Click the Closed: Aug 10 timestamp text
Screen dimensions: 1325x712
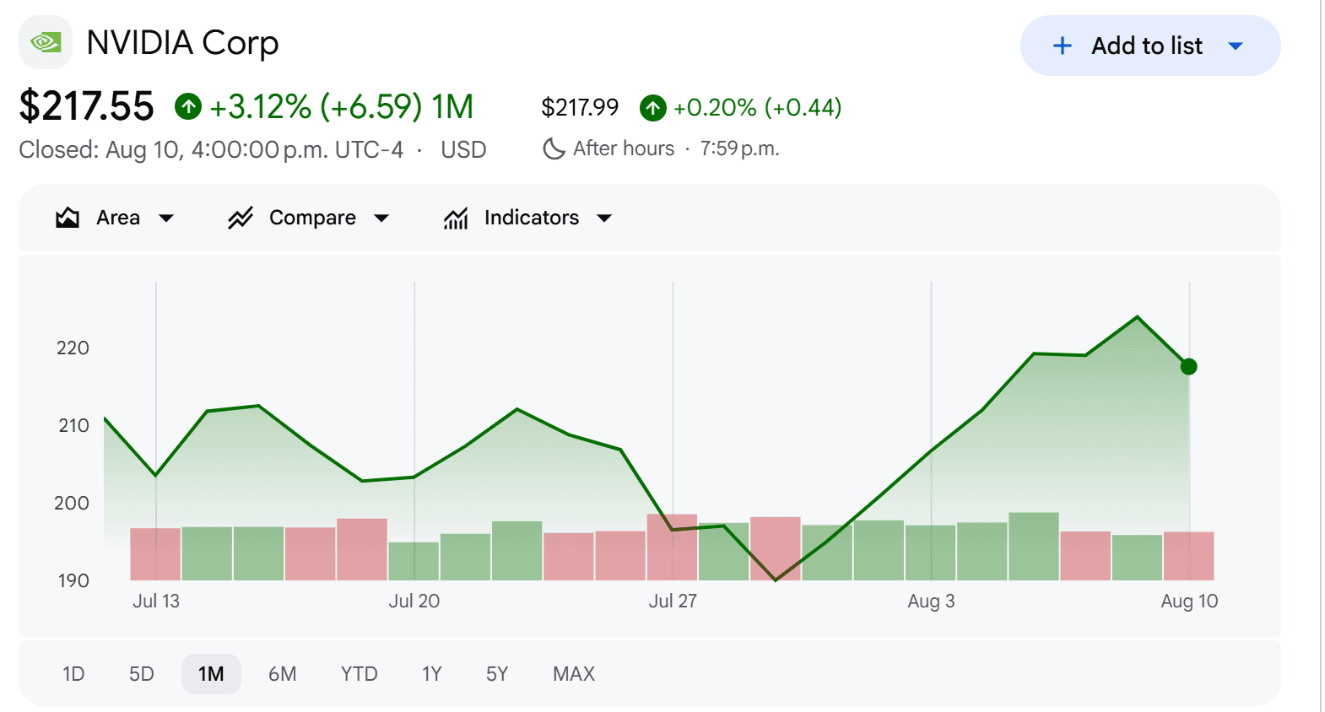(x=211, y=149)
